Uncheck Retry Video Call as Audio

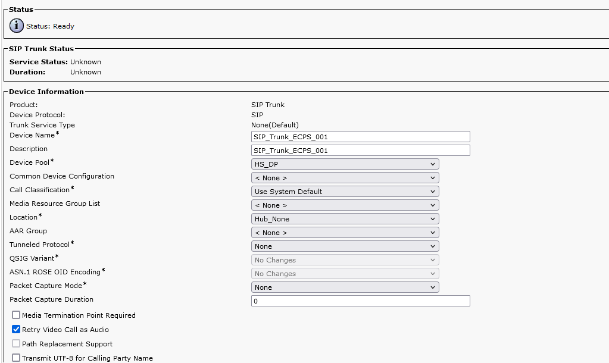[x=16, y=329]
